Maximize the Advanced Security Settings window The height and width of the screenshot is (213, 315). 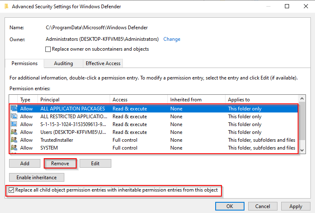287,7
